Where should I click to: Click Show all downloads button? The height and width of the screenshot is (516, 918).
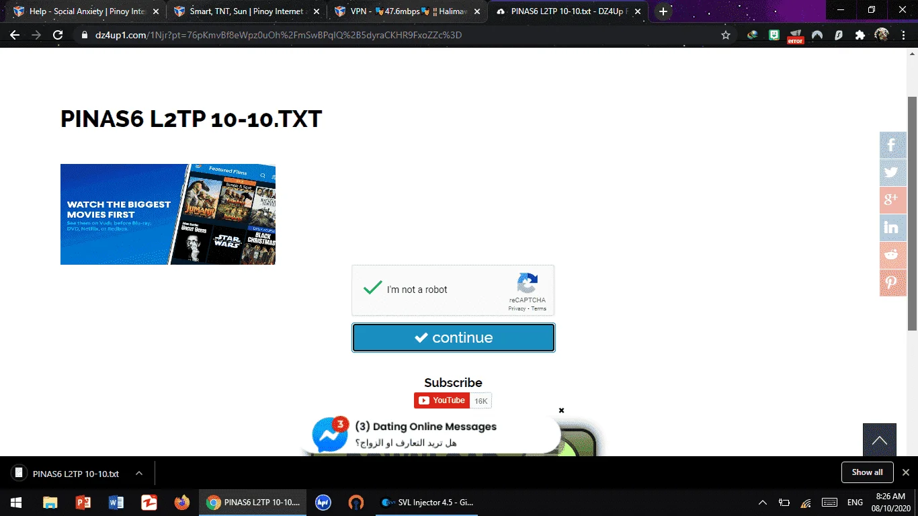point(867,472)
